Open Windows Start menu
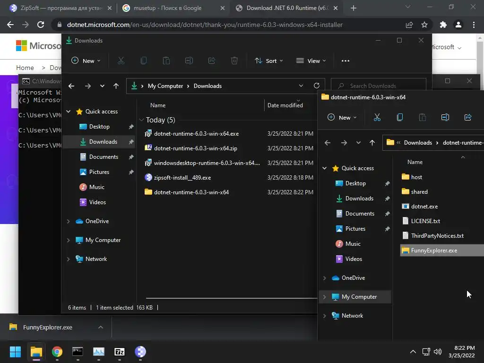Screen dimensions: 484x363 pyautogui.click(x=15, y=352)
